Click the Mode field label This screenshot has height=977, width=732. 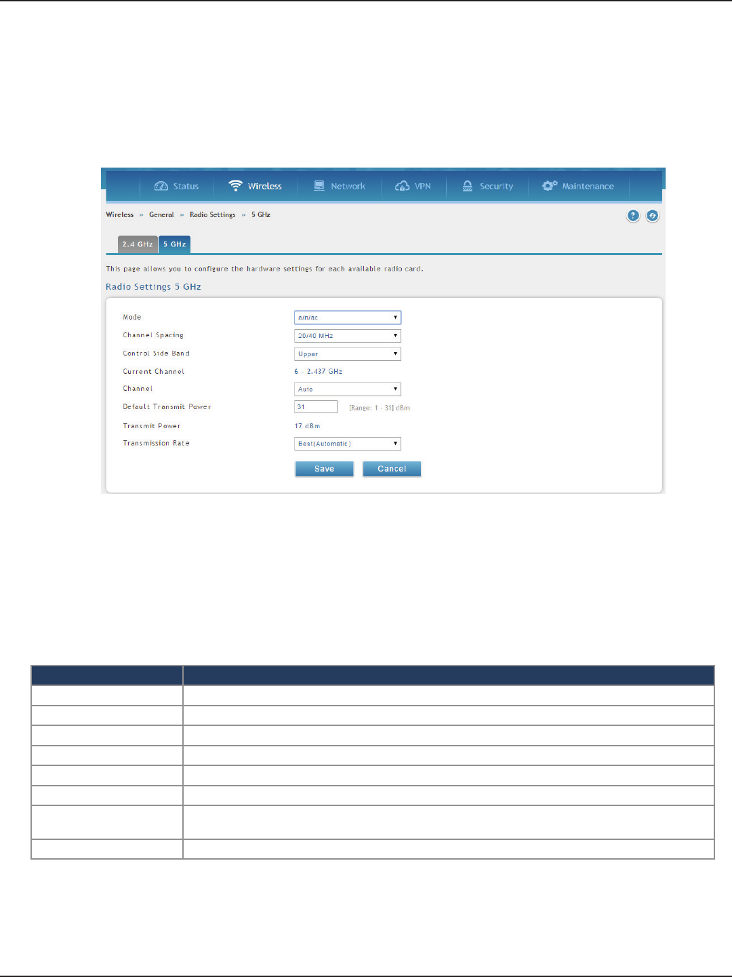pos(132,318)
